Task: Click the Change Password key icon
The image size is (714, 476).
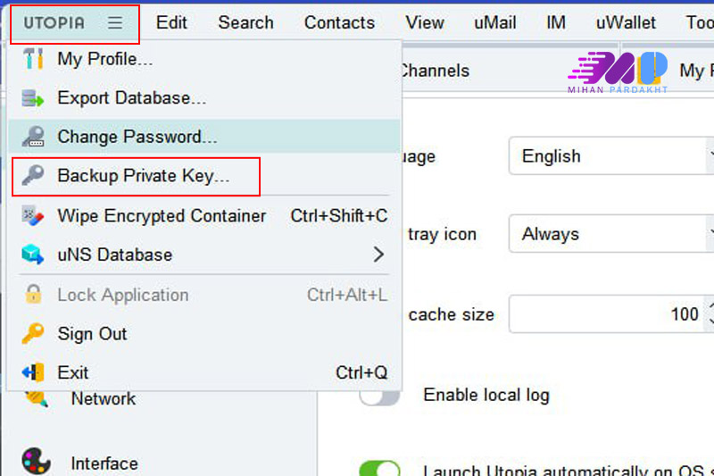Action: click(33, 138)
